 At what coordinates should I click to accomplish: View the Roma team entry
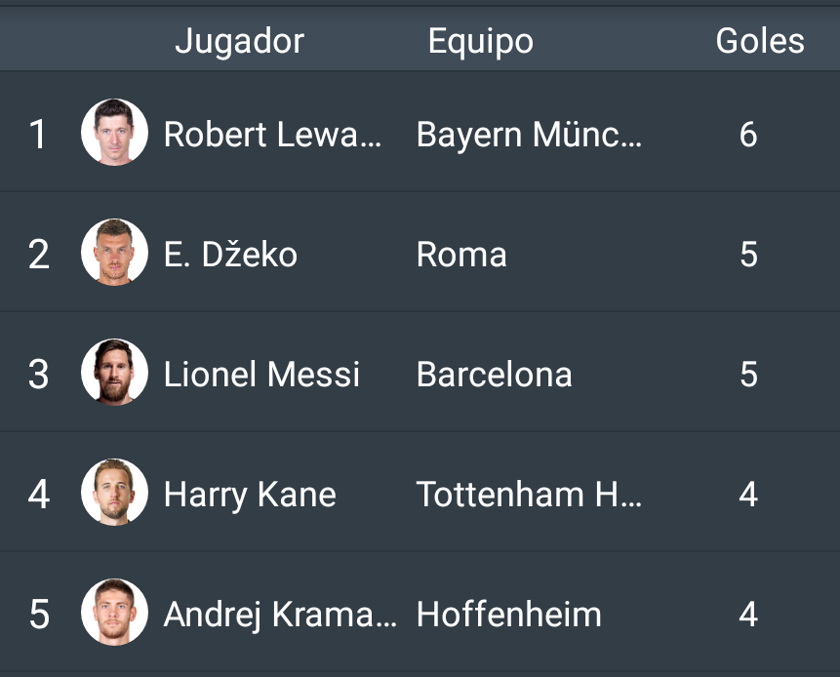pyautogui.click(x=461, y=254)
